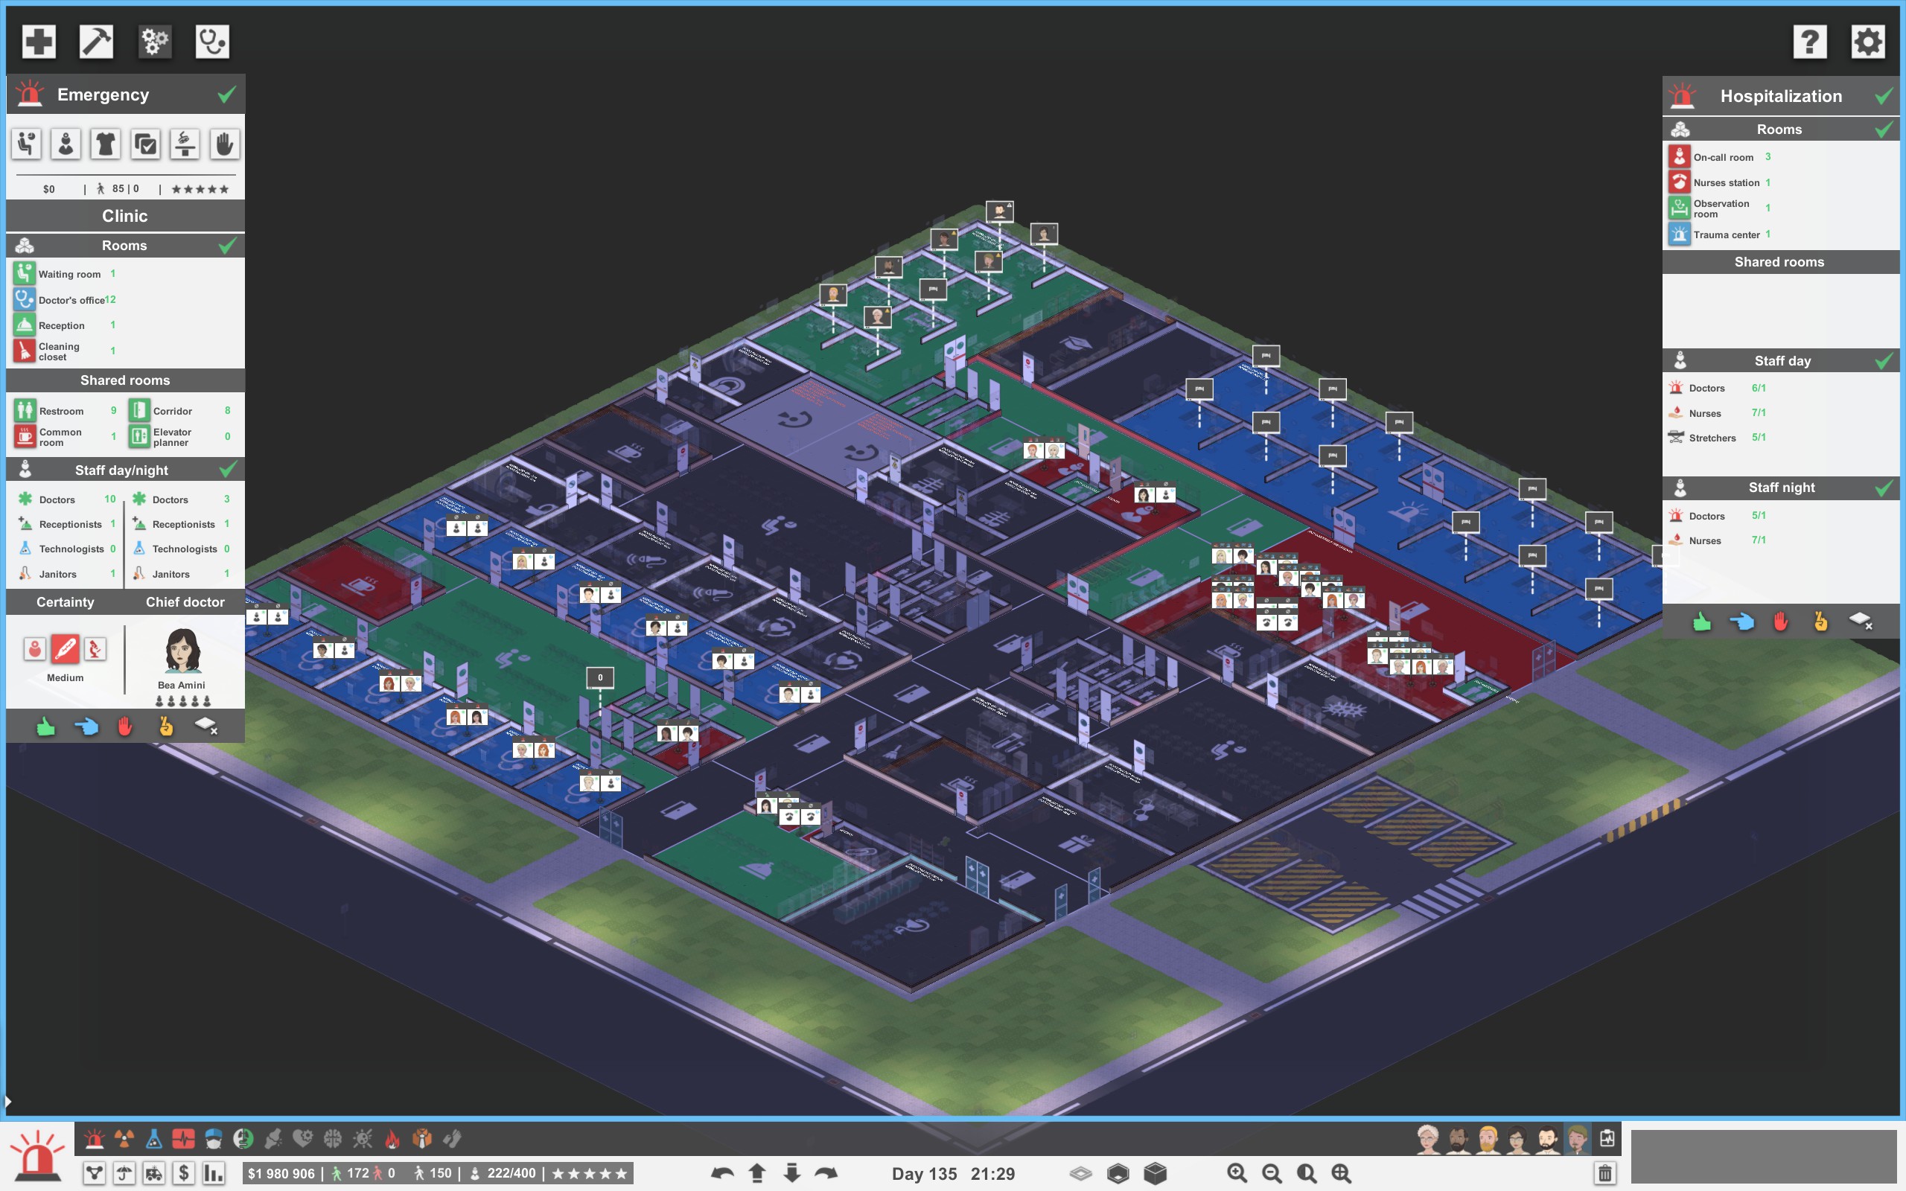This screenshot has width=1906, height=1191.
Task: Zoom in with the plus magnifier
Action: pos(1237,1174)
